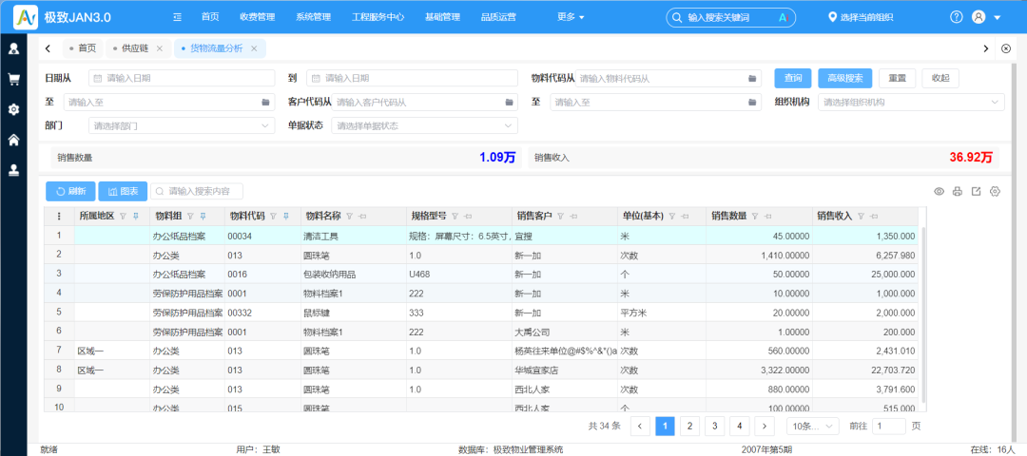This screenshot has width=1027, height=456.
Task: Click the 刷新 button
Action: click(70, 191)
